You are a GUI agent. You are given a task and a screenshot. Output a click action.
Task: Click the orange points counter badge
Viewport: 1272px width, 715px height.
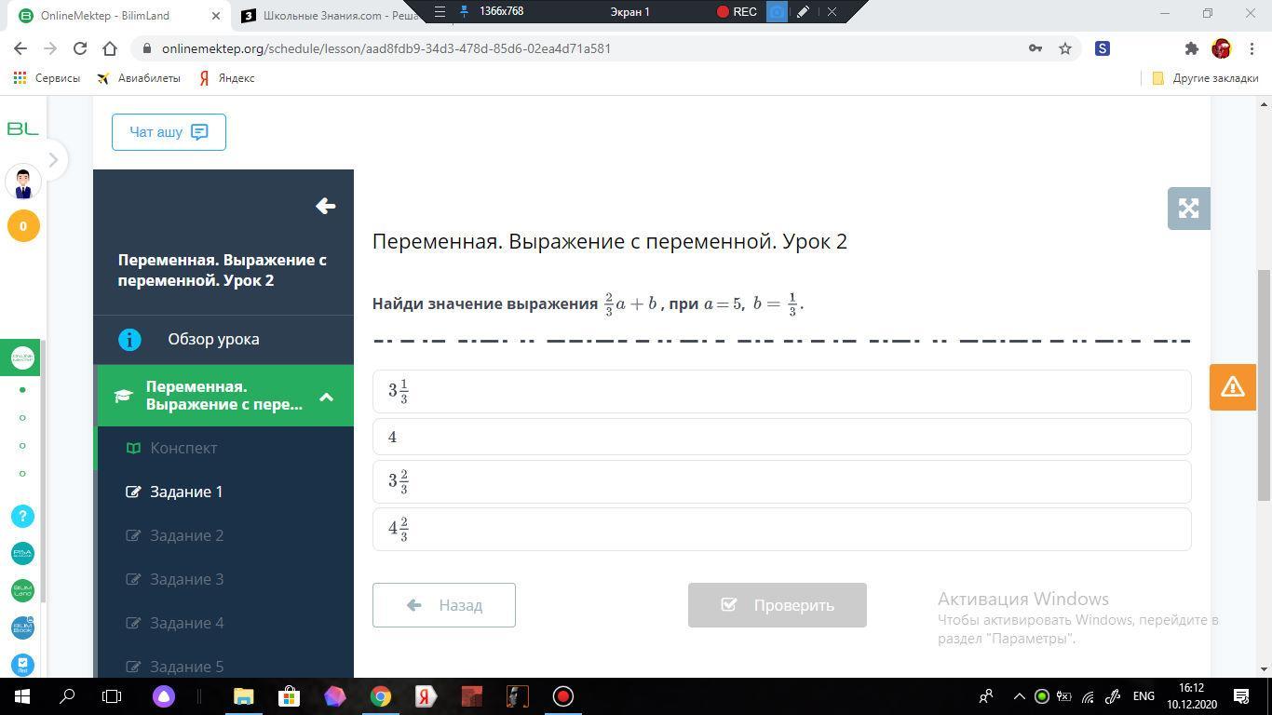tap(23, 225)
